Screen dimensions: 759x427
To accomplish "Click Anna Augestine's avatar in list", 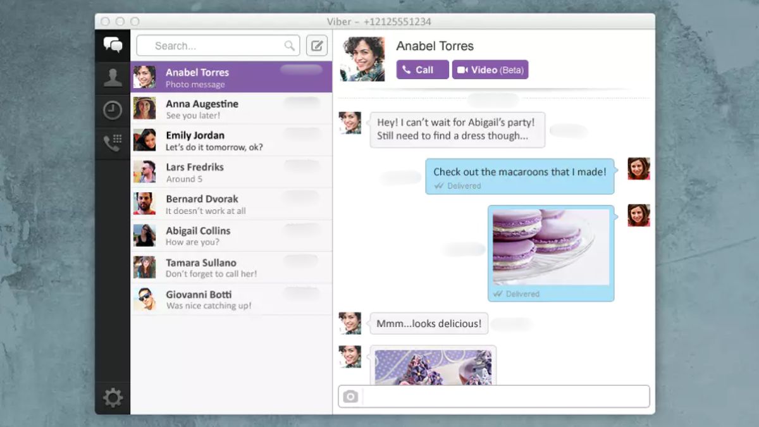I will pos(144,108).
